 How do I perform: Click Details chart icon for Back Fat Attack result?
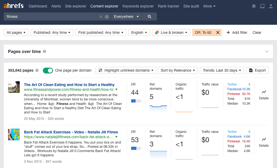coord(264,139)
